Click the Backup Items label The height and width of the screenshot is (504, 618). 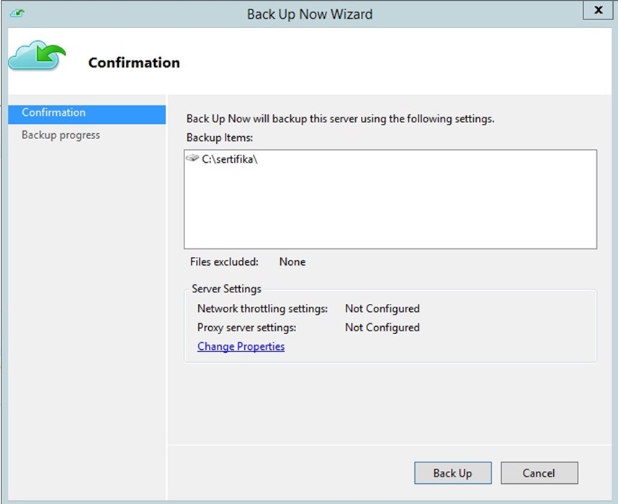[220, 138]
